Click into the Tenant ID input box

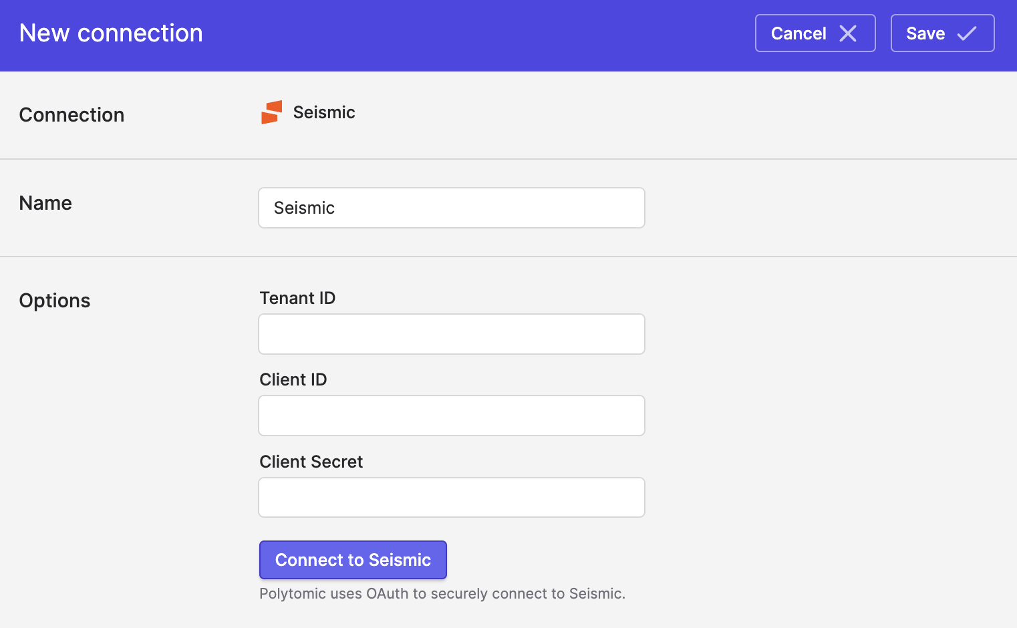(x=452, y=334)
